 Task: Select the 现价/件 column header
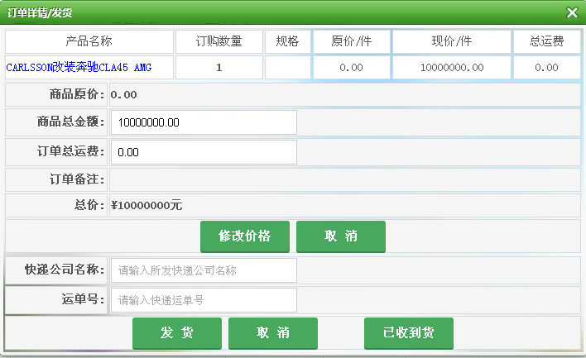tap(452, 41)
